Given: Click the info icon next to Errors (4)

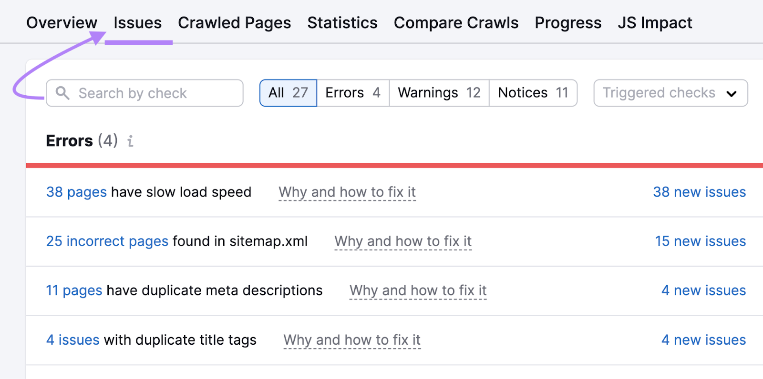Looking at the screenshot, I should pyautogui.click(x=130, y=141).
